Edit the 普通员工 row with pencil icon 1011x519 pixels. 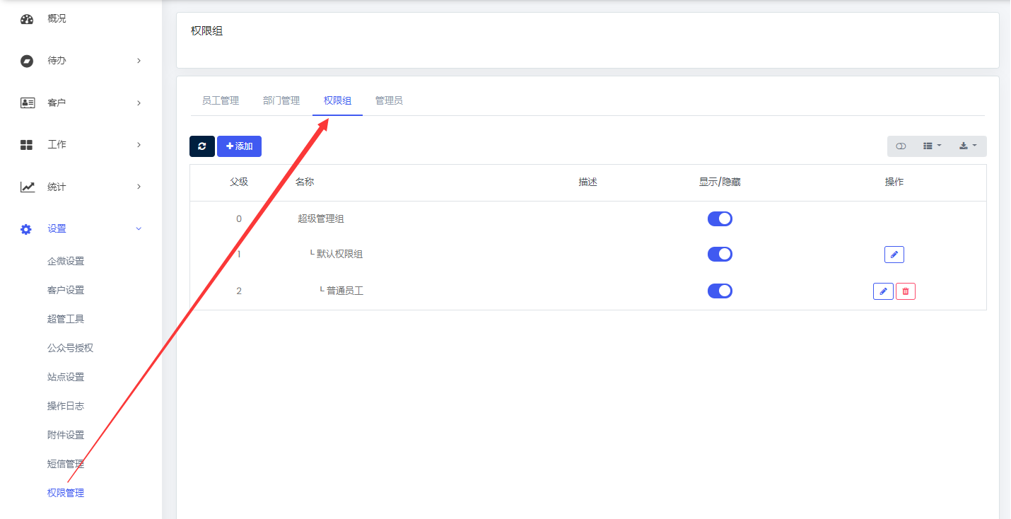pyautogui.click(x=883, y=291)
